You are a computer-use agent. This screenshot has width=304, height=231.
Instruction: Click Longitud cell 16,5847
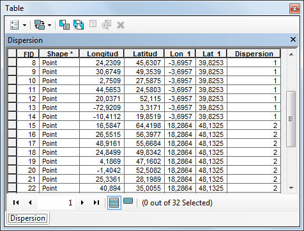coord(102,125)
